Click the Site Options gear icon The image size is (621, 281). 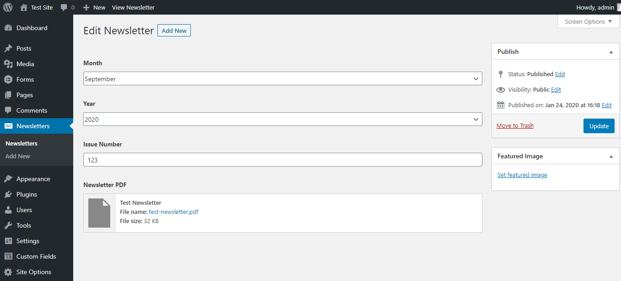8,272
